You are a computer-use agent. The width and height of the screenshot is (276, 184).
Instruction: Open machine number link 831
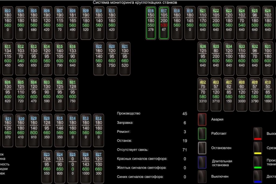pyautogui.click(x=8, y=118)
